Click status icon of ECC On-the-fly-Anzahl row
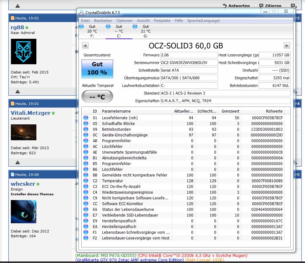305x263 pixels. click(x=86, y=186)
